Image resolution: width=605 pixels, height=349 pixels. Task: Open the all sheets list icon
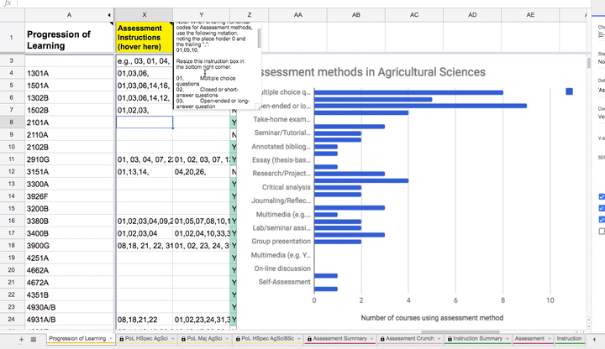(34, 340)
